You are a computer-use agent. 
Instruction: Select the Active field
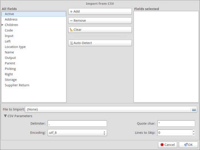pos(34,14)
